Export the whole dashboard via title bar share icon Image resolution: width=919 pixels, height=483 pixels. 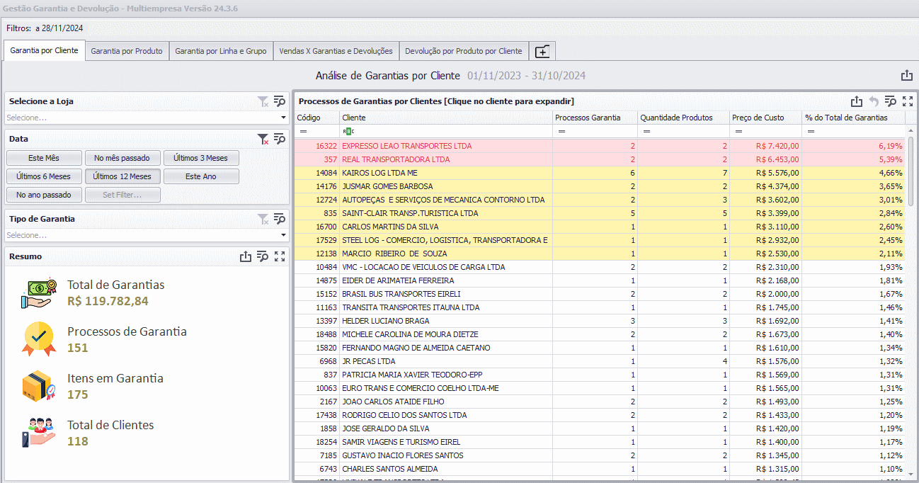click(x=906, y=76)
